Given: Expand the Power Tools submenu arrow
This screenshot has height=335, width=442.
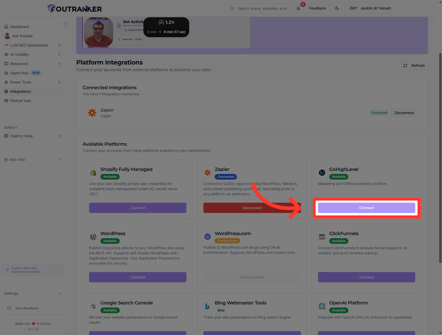Looking at the screenshot, I should (x=59, y=82).
